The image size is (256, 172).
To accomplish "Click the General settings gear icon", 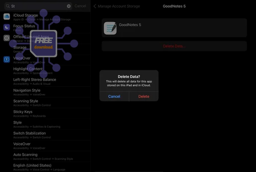I will tap(7, 38).
